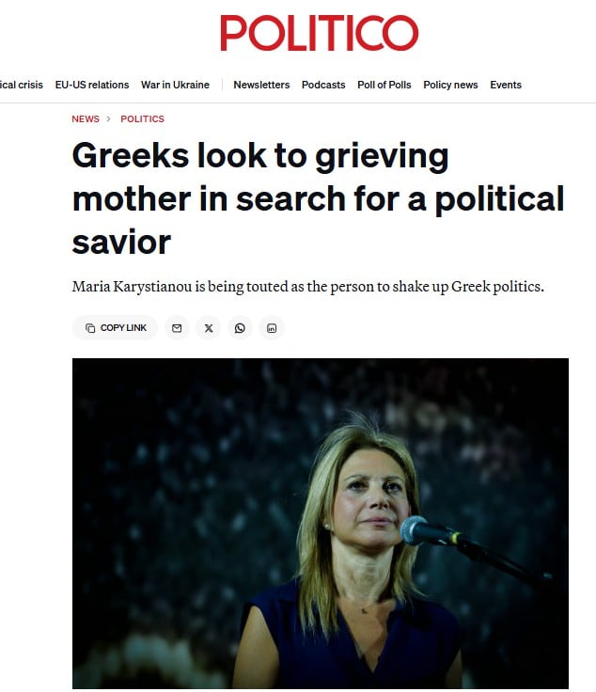Click the breadcrumb chevron after NEWS
The width and height of the screenshot is (596, 692).
coord(108,118)
